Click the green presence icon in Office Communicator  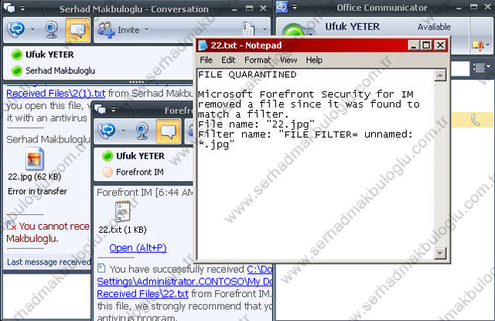(294, 30)
